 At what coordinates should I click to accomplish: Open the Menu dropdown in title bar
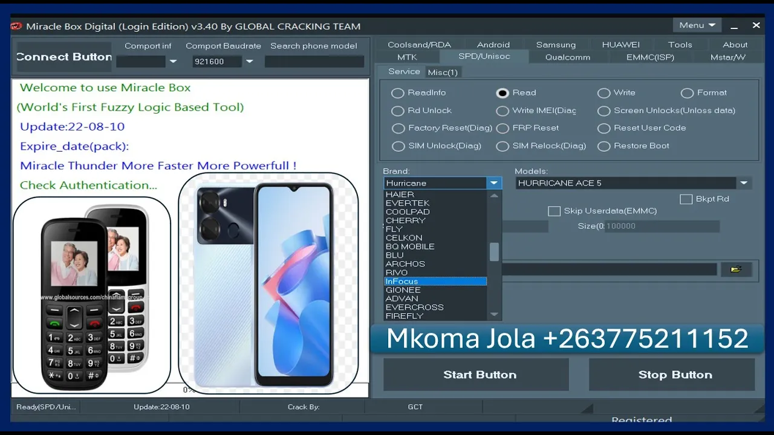697,25
